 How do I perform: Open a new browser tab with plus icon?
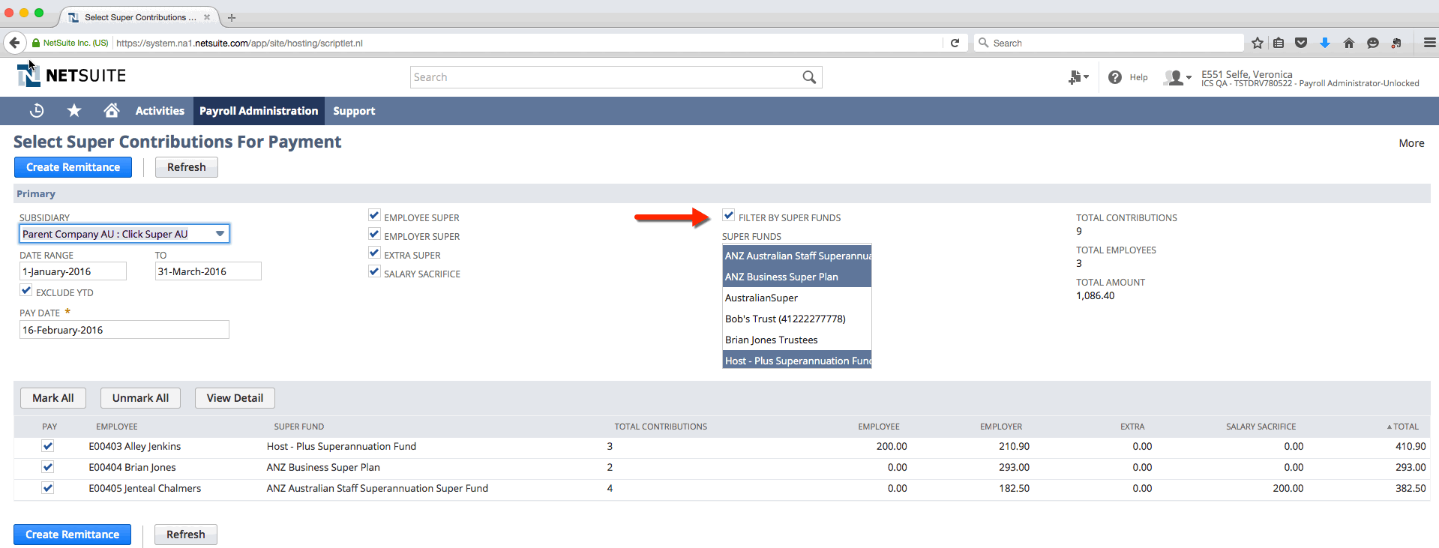(x=232, y=17)
